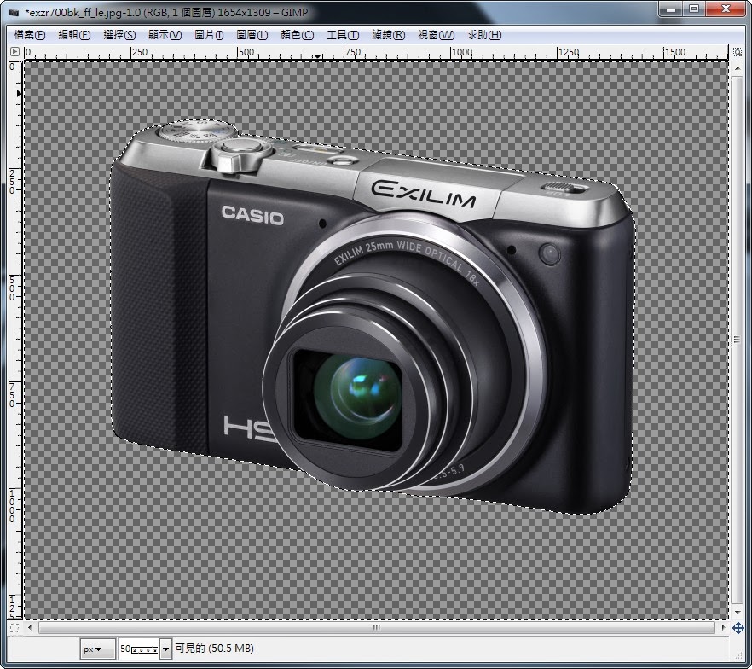This screenshot has height=669, width=752.
Task: Click the CASIO logo on the camera image
Action: pos(252,216)
